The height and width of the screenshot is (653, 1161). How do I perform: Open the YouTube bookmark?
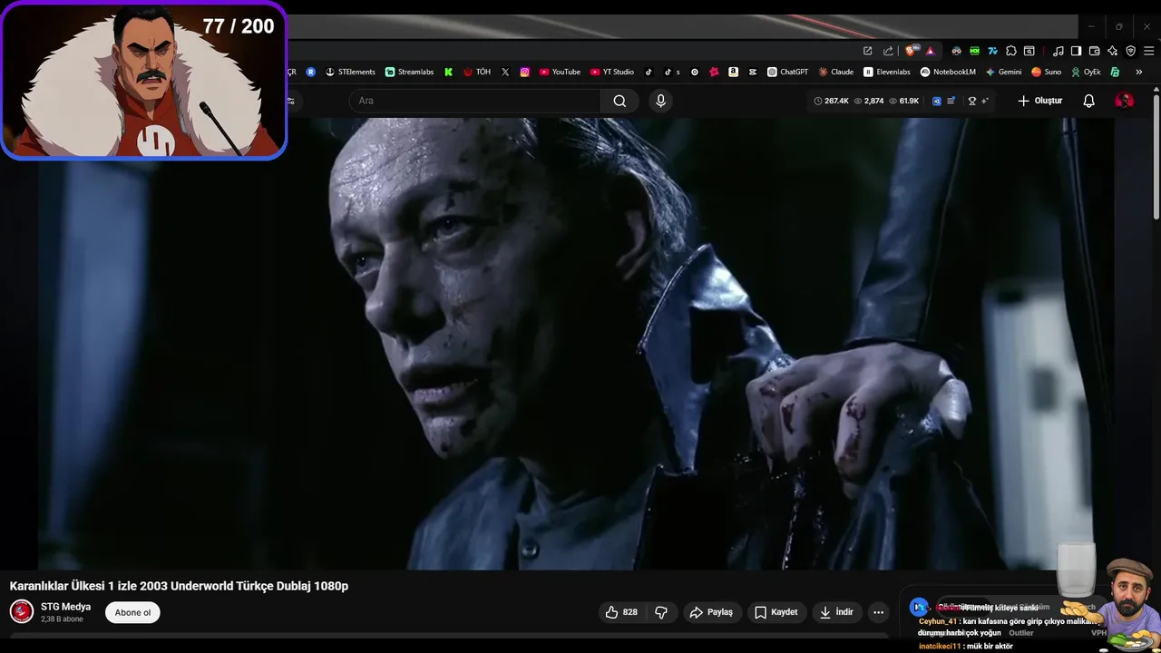click(x=560, y=72)
